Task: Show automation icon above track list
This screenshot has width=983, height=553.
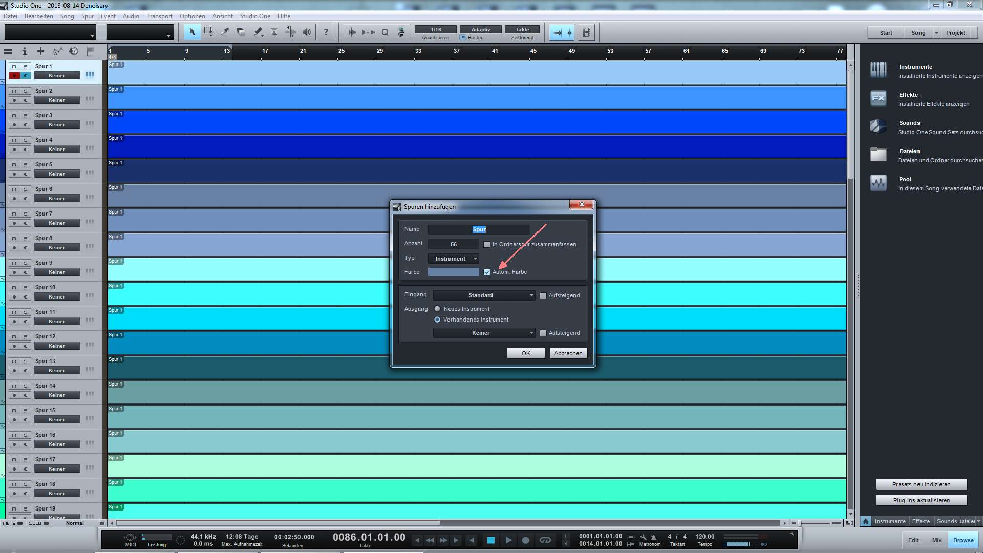Action: coord(57,51)
